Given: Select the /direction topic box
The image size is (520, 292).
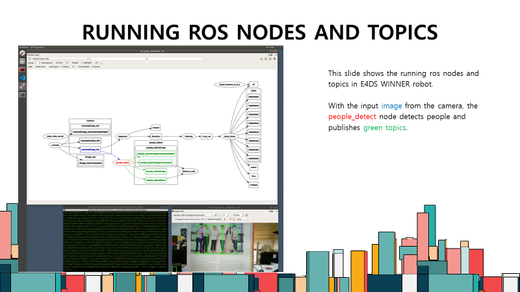Looking at the screenshot, I should pos(156,136).
